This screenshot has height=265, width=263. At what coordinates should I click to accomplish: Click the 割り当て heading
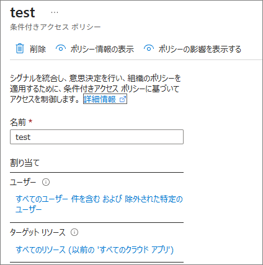pyautogui.click(x=25, y=163)
